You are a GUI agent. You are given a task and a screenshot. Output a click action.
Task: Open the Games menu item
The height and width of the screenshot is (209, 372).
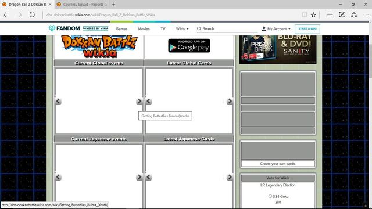121,28
